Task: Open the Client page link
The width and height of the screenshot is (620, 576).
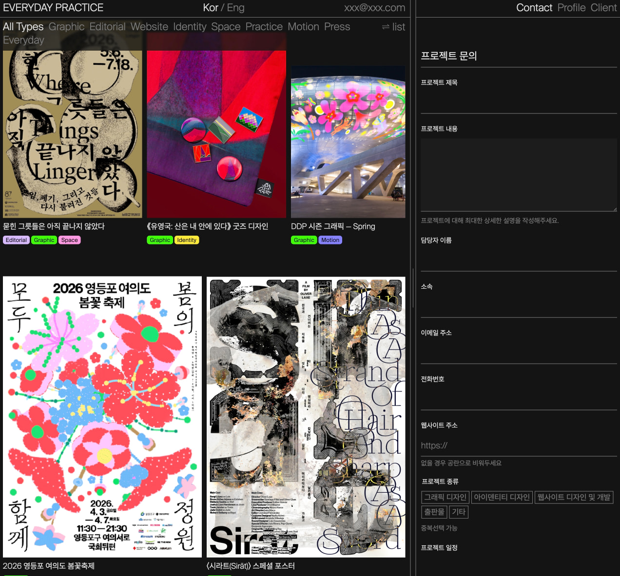Action: pyautogui.click(x=603, y=8)
